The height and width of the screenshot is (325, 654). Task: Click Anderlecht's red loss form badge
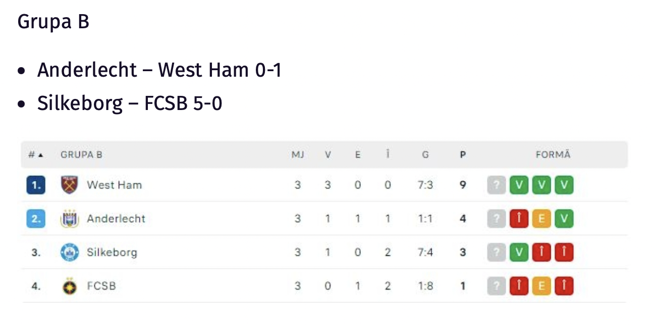coord(519,219)
